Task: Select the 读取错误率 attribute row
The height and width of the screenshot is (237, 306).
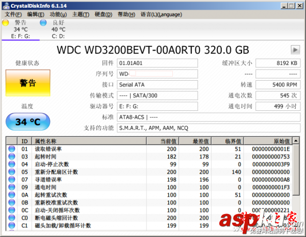Action: [149, 149]
